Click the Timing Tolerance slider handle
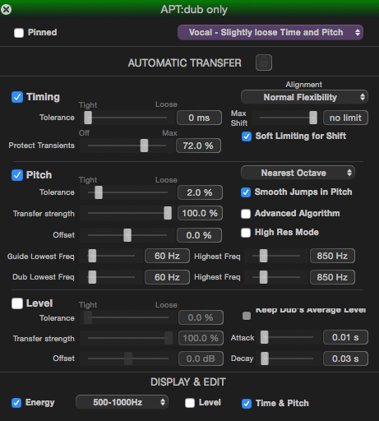 [88, 118]
